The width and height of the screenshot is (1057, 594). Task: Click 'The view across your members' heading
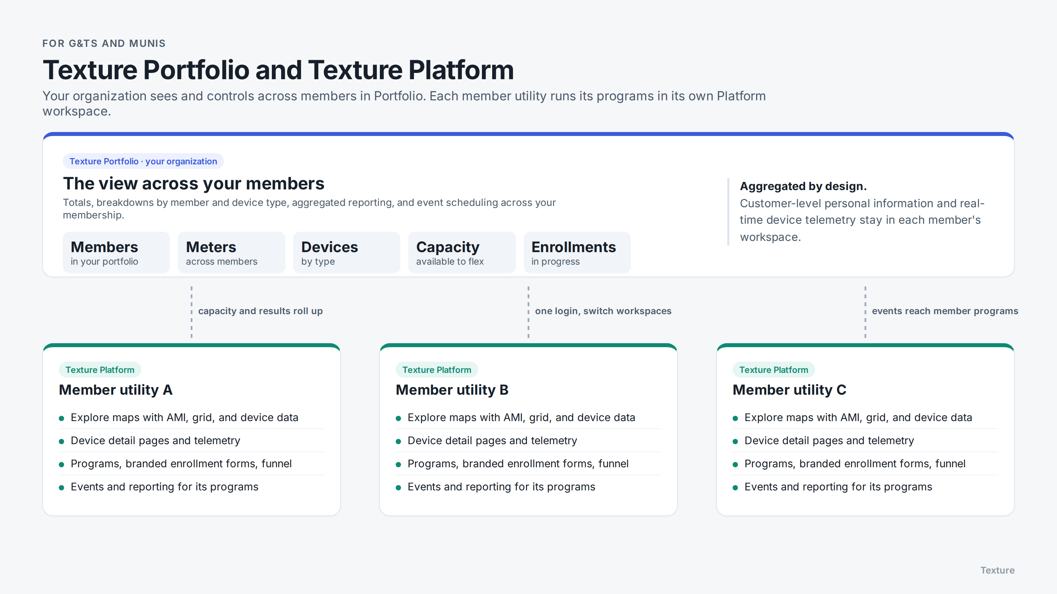coord(193,183)
